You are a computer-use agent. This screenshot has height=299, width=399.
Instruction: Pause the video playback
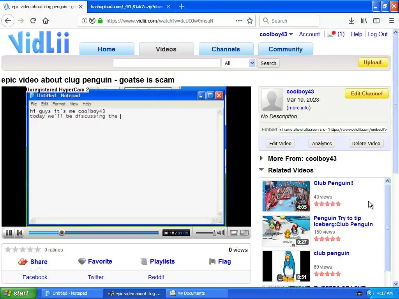click(x=9, y=233)
